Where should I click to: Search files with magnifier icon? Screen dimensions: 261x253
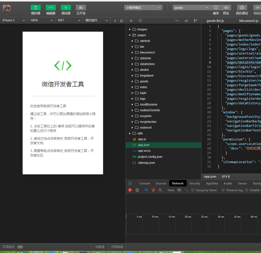tap(140, 21)
